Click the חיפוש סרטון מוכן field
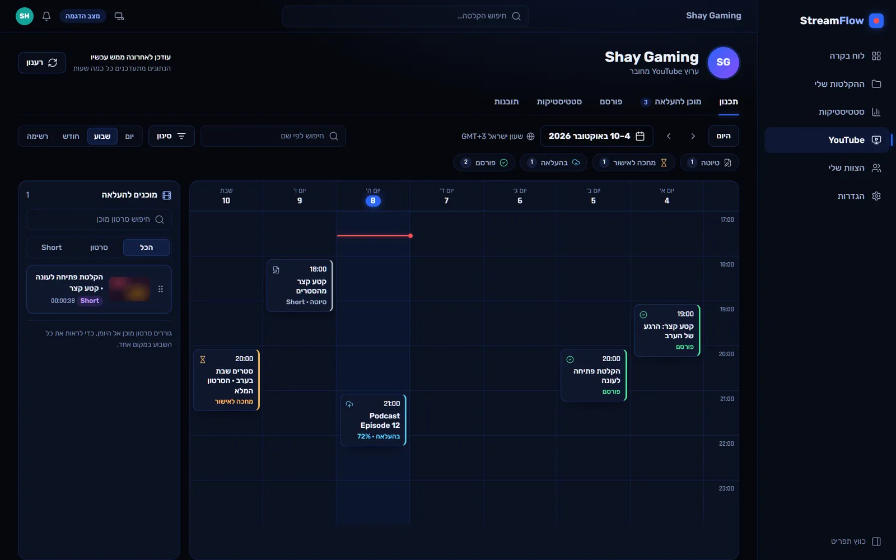This screenshot has height=560, width=896. tap(99, 220)
